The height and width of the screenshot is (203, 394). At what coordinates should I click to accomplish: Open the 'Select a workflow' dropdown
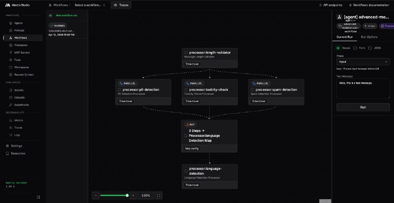[x=90, y=5]
